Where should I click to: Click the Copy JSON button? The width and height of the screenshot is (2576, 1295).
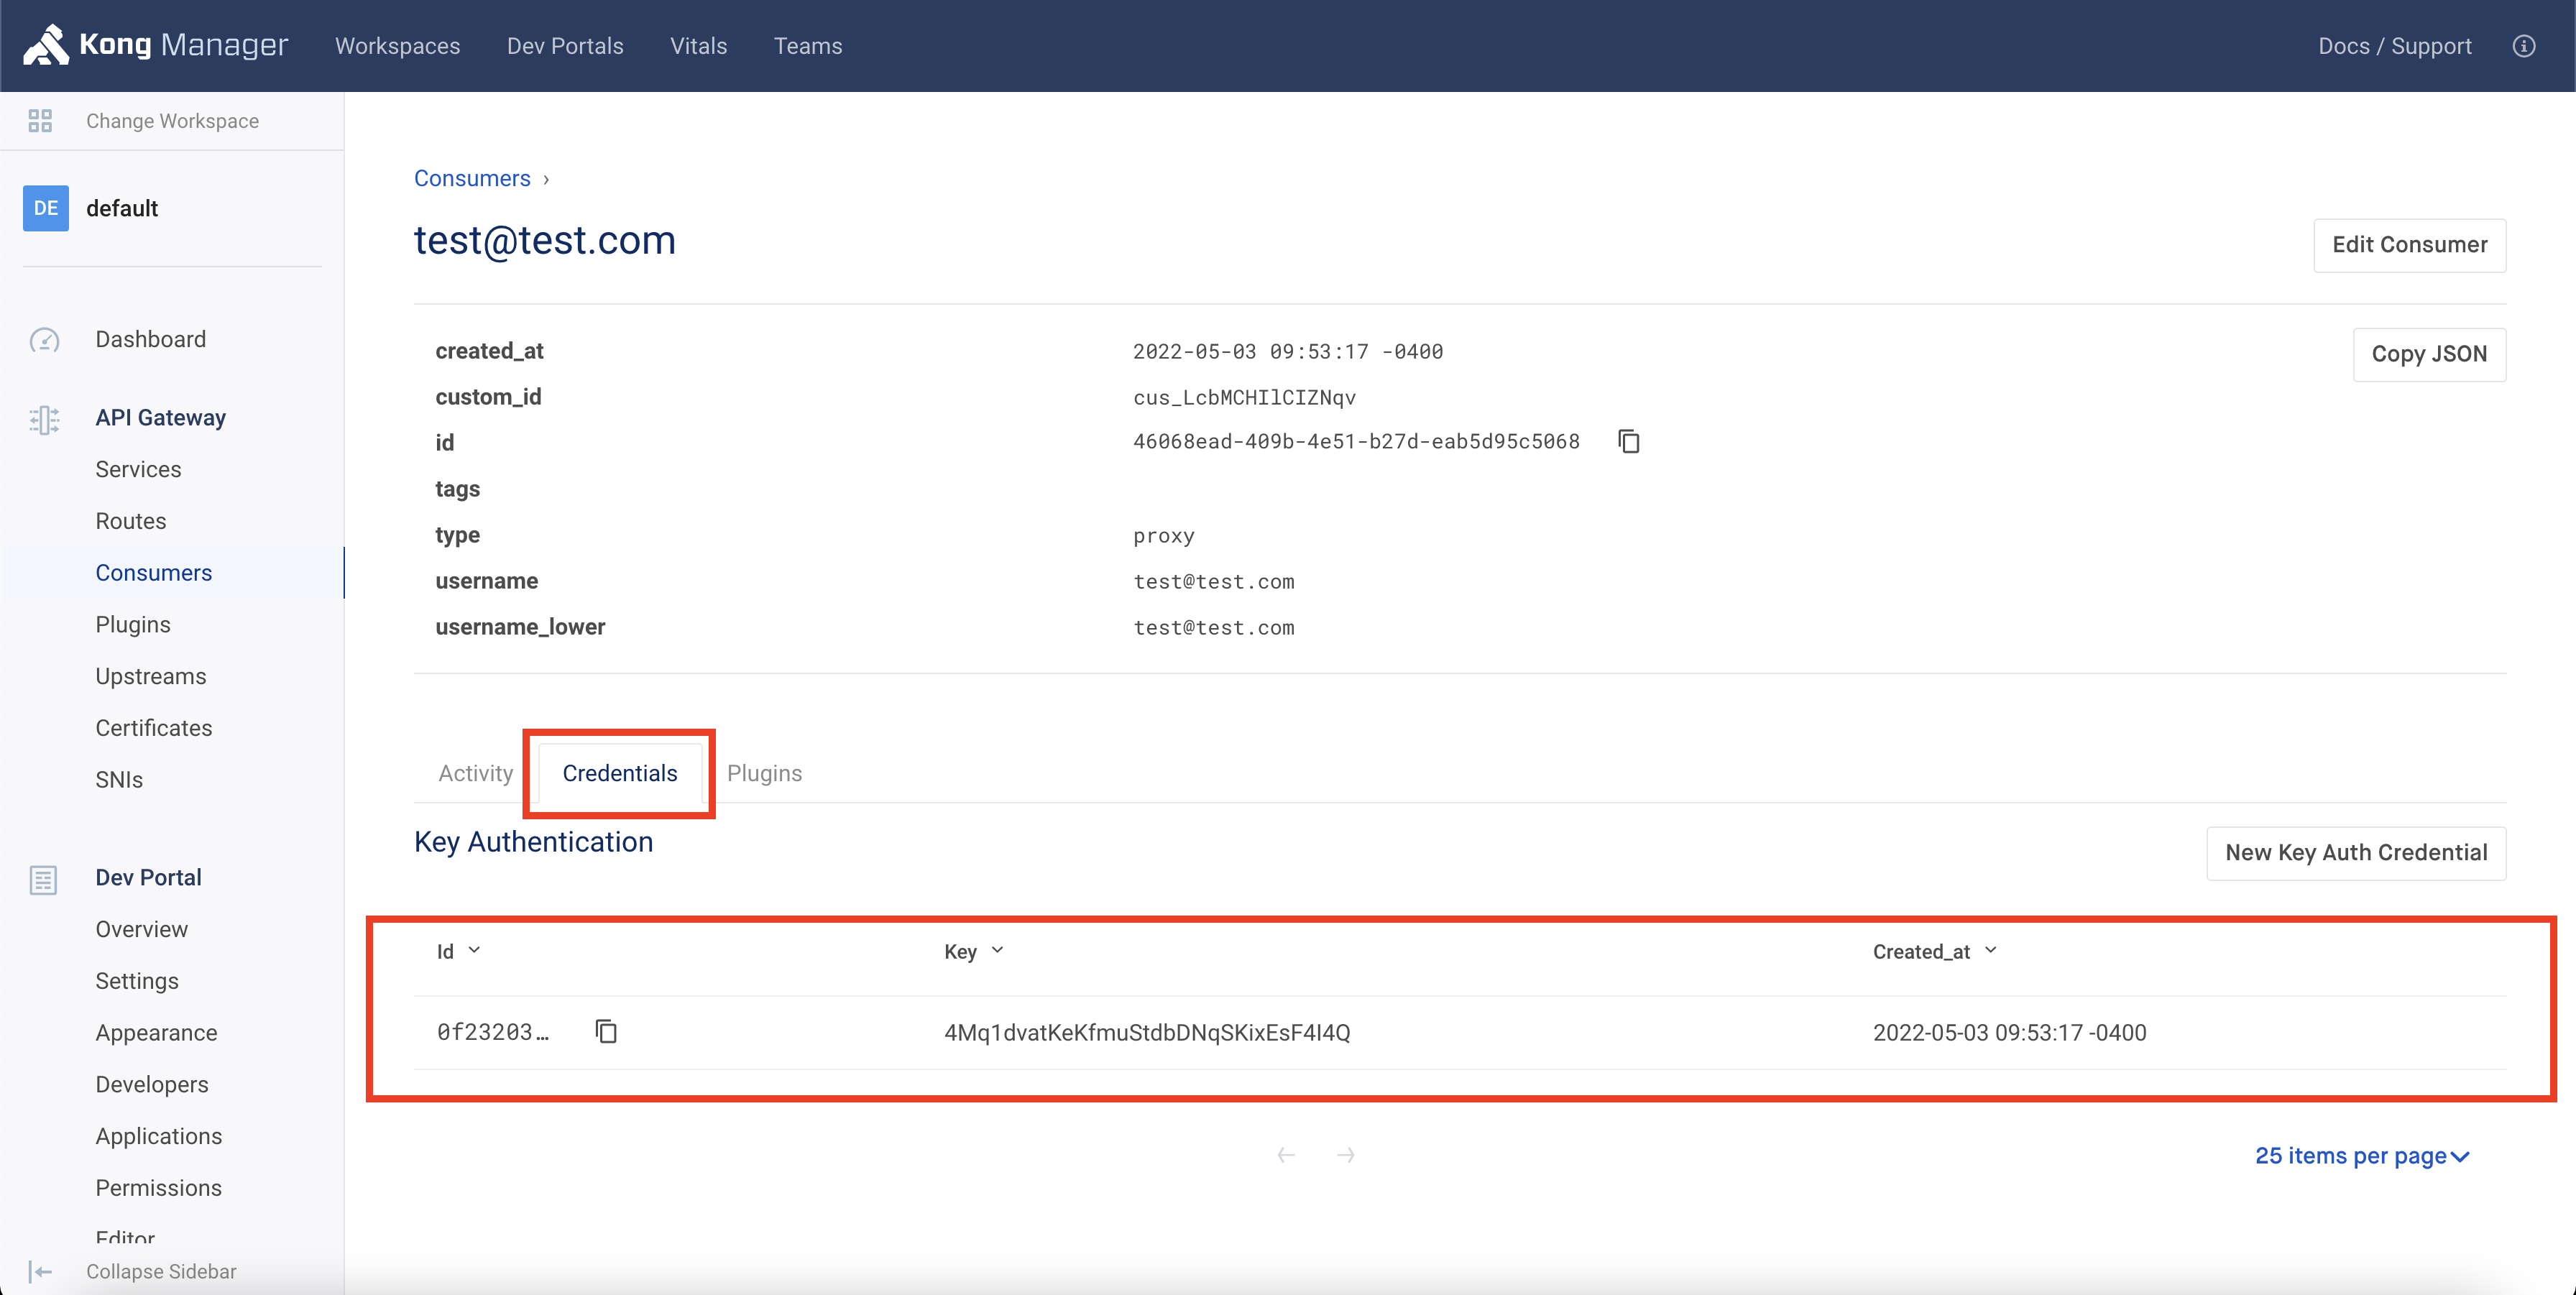click(2430, 354)
